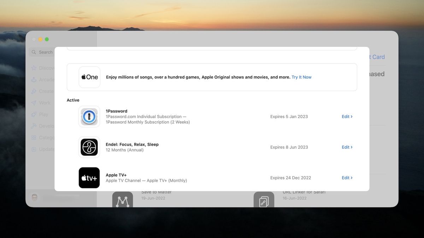
Task: Select the Endel: Focus, Relax, Sleep icon
Action: point(89,147)
